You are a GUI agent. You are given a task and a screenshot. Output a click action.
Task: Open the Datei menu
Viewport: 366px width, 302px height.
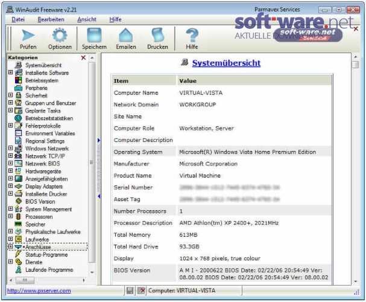pos(18,19)
